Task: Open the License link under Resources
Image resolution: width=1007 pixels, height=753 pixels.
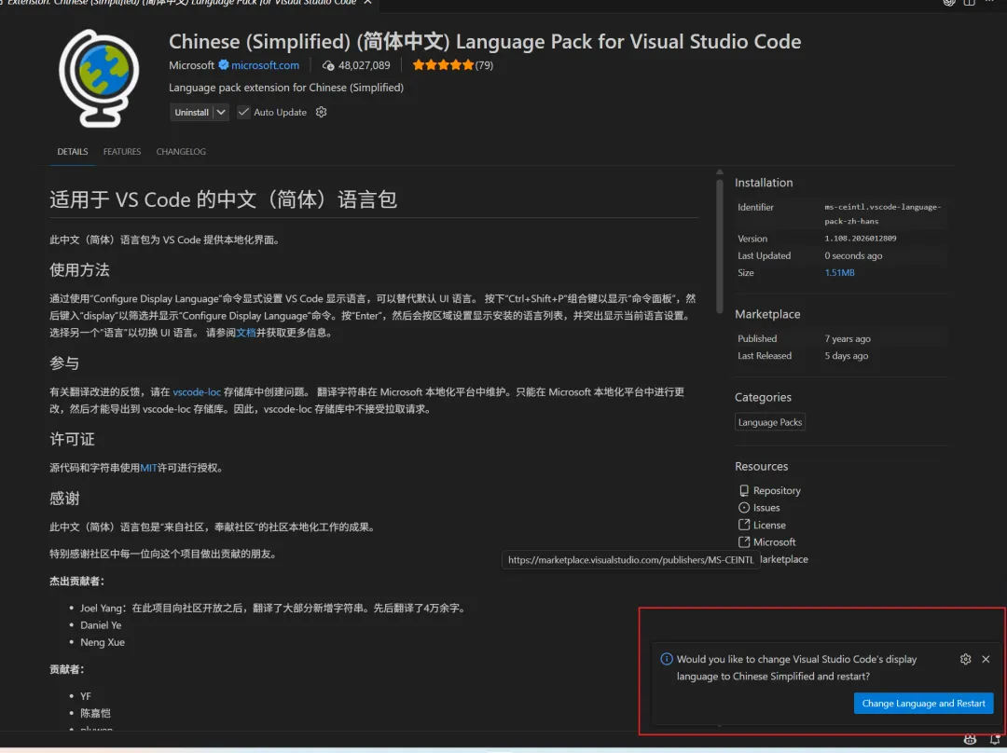Action: point(769,525)
